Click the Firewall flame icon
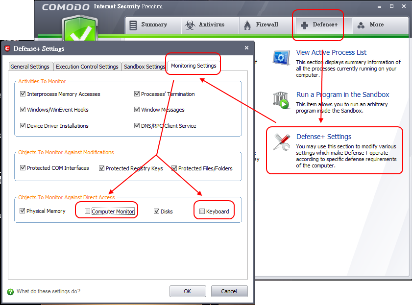The image size is (412, 305). tap(247, 25)
